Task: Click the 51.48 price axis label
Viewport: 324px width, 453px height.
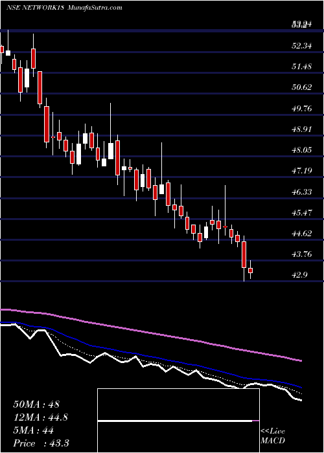Action: coord(302,66)
